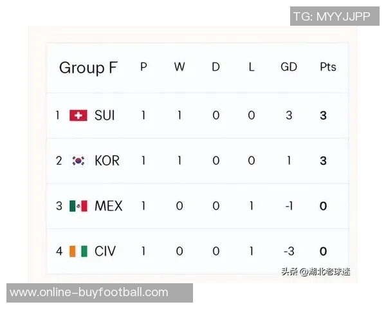Viewport: 386px width, 309px height.
Task: Click the CIV team name
Action: tap(106, 251)
